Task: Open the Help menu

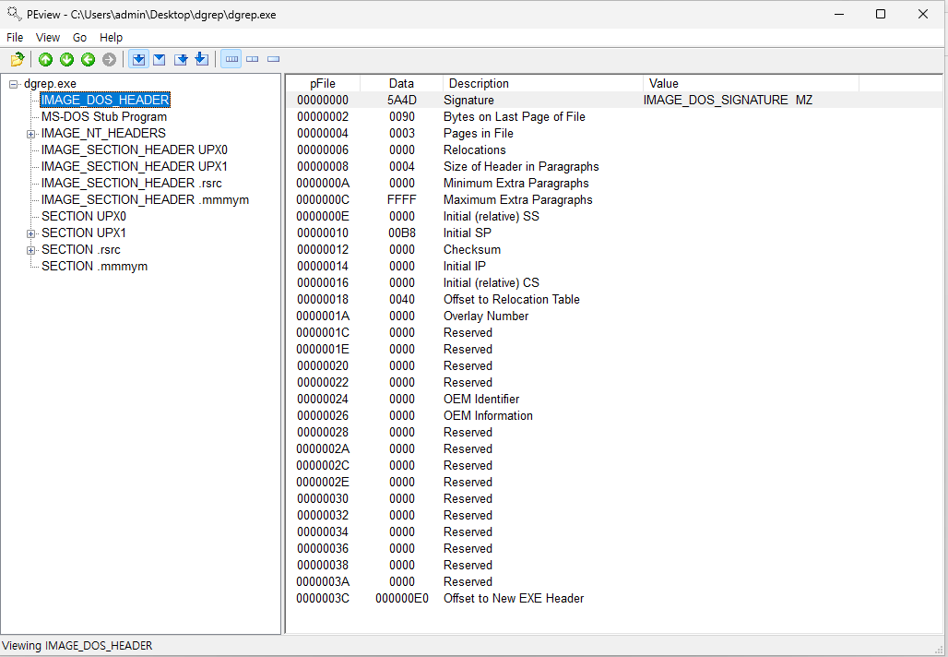Action: click(x=112, y=38)
